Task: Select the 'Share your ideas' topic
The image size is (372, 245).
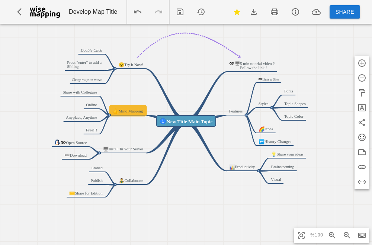Action: 287,154
